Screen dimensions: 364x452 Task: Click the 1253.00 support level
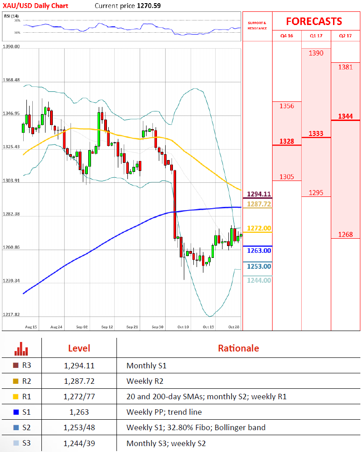click(x=259, y=266)
